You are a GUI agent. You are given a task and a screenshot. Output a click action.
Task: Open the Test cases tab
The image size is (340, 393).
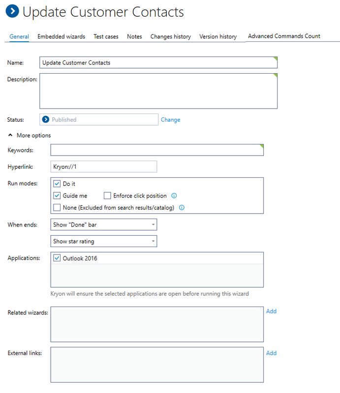(106, 36)
